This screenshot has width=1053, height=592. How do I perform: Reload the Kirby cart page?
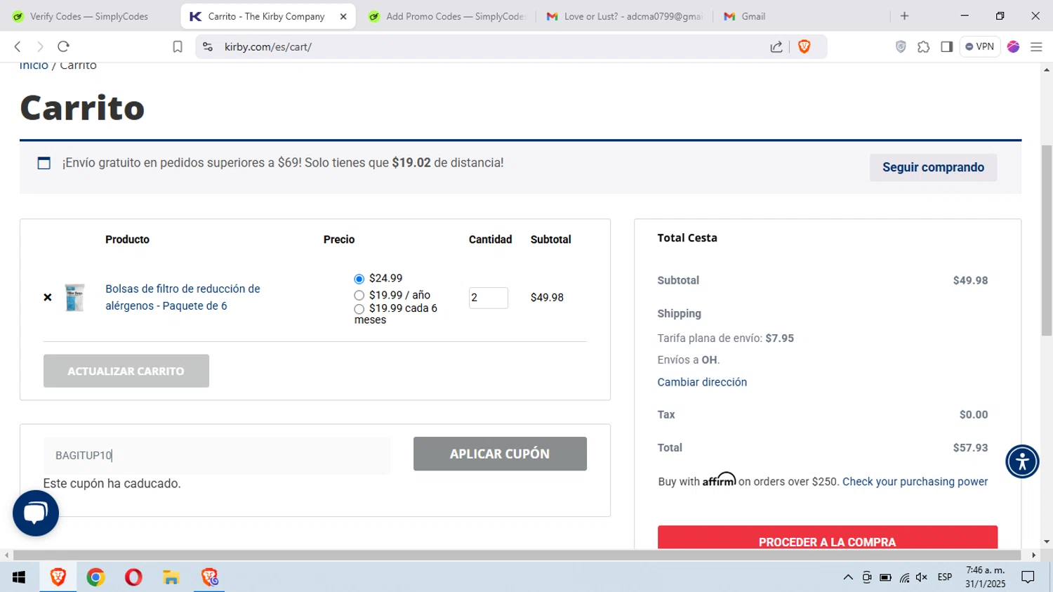(63, 46)
